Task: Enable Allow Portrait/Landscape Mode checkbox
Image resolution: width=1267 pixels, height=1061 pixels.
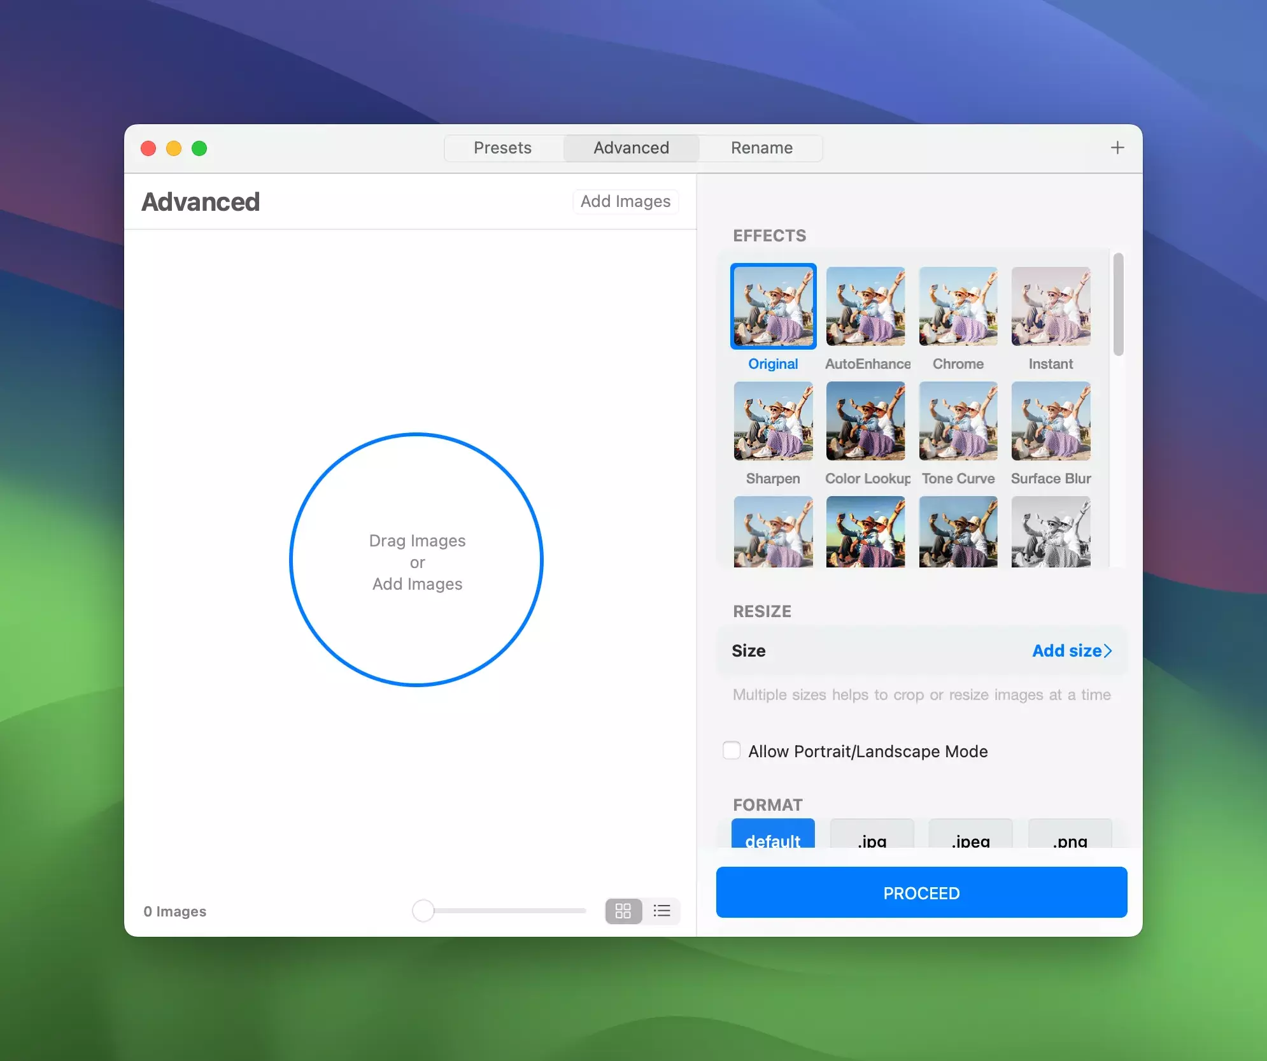Action: pos(732,751)
